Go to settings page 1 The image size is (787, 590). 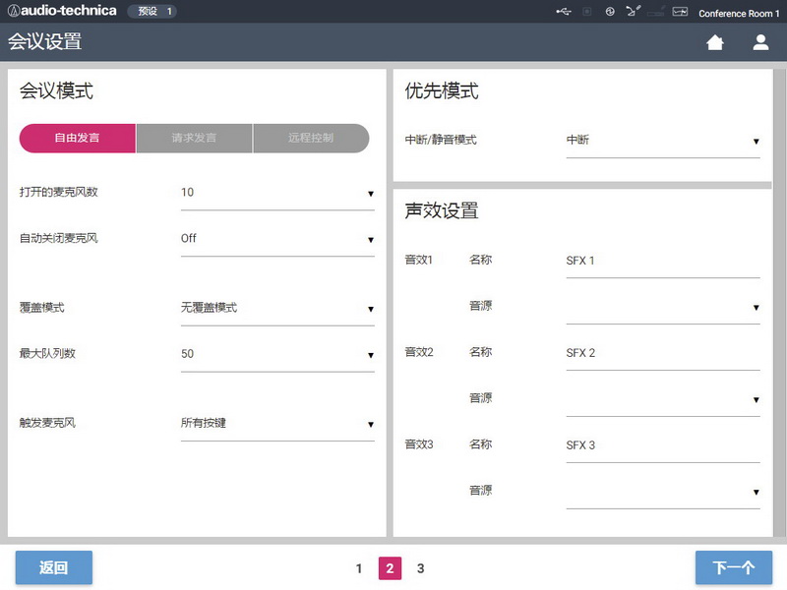(359, 568)
